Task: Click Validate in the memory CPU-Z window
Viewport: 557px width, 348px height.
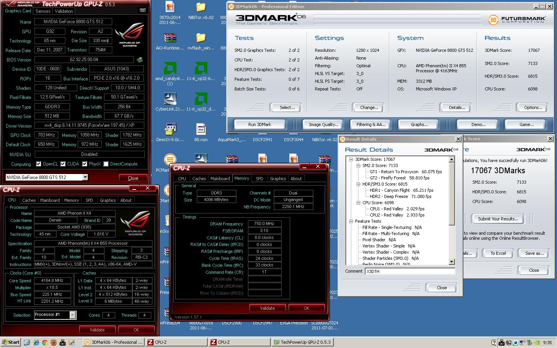Action: pos(267,308)
